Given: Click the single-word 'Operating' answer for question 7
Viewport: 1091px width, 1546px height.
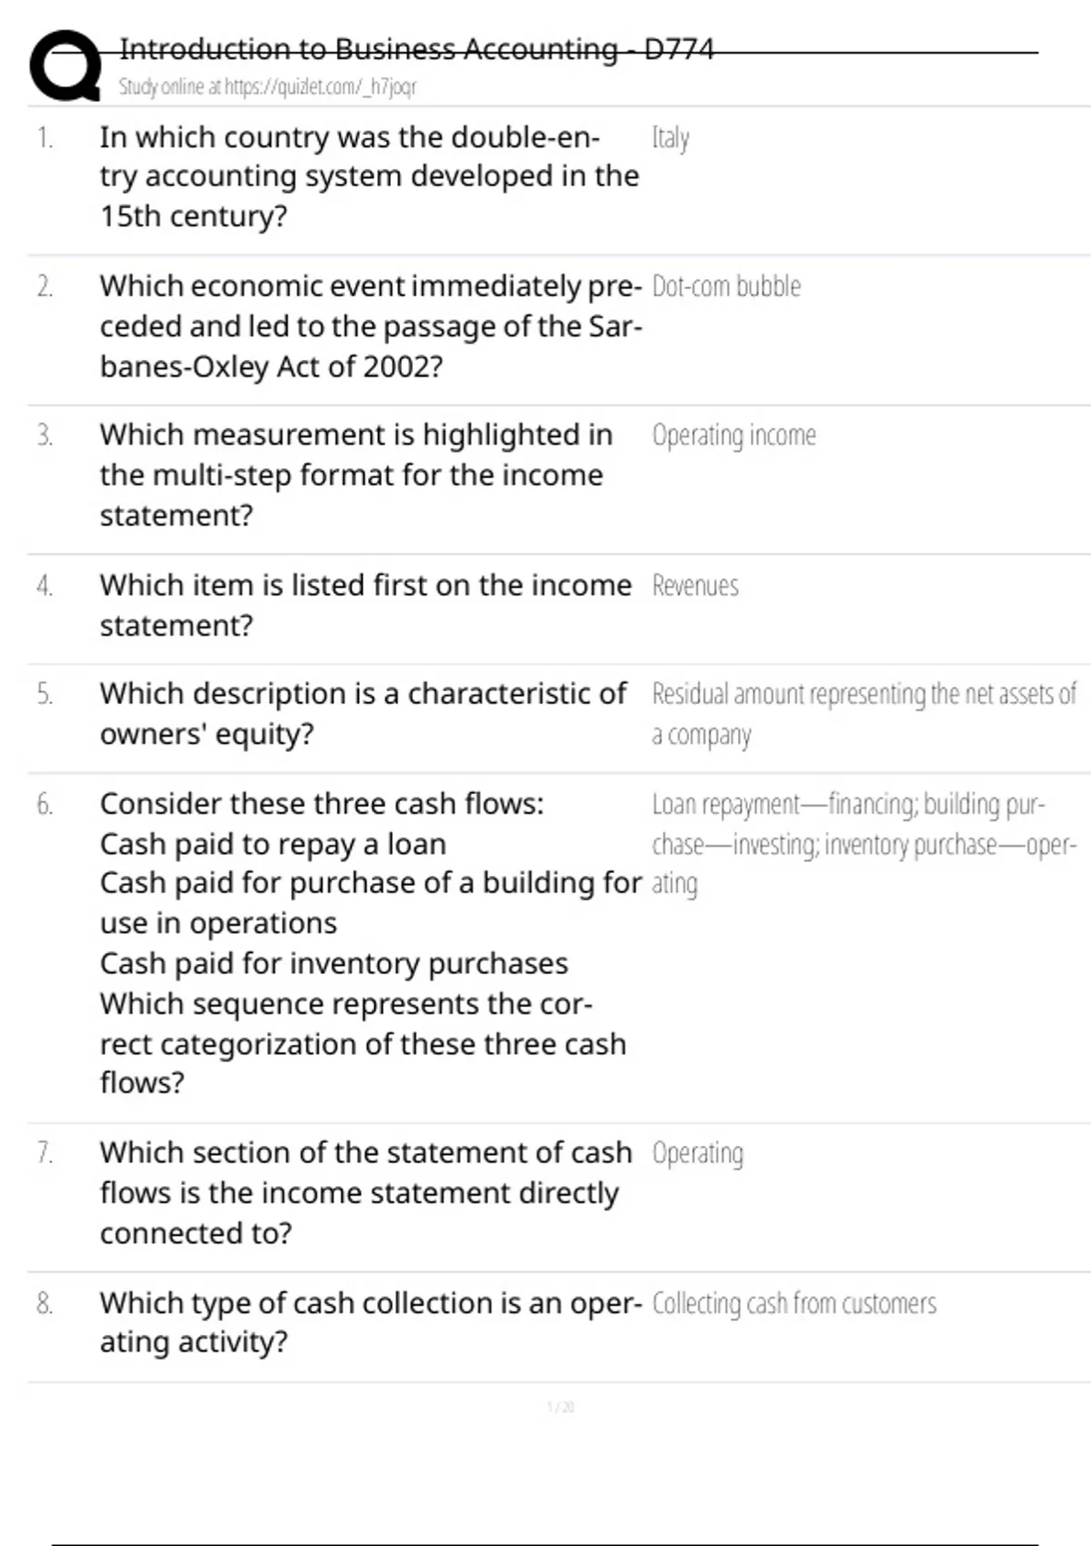Looking at the screenshot, I should 697,1153.
